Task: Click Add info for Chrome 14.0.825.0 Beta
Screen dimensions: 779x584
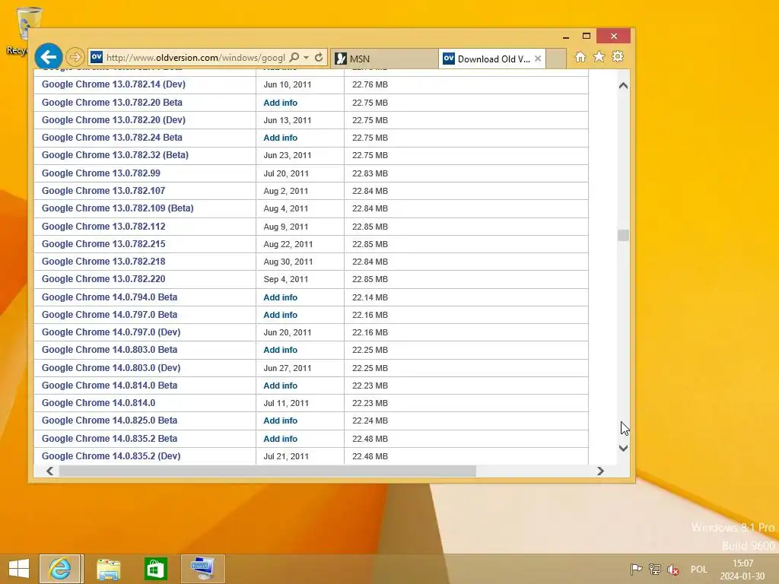Action: tap(280, 421)
